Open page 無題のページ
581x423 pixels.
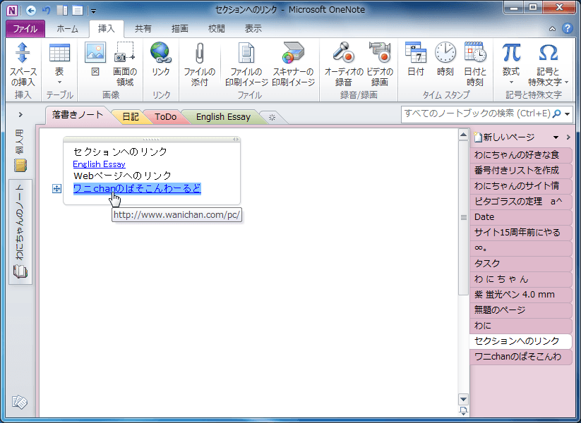tap(520, 310)
